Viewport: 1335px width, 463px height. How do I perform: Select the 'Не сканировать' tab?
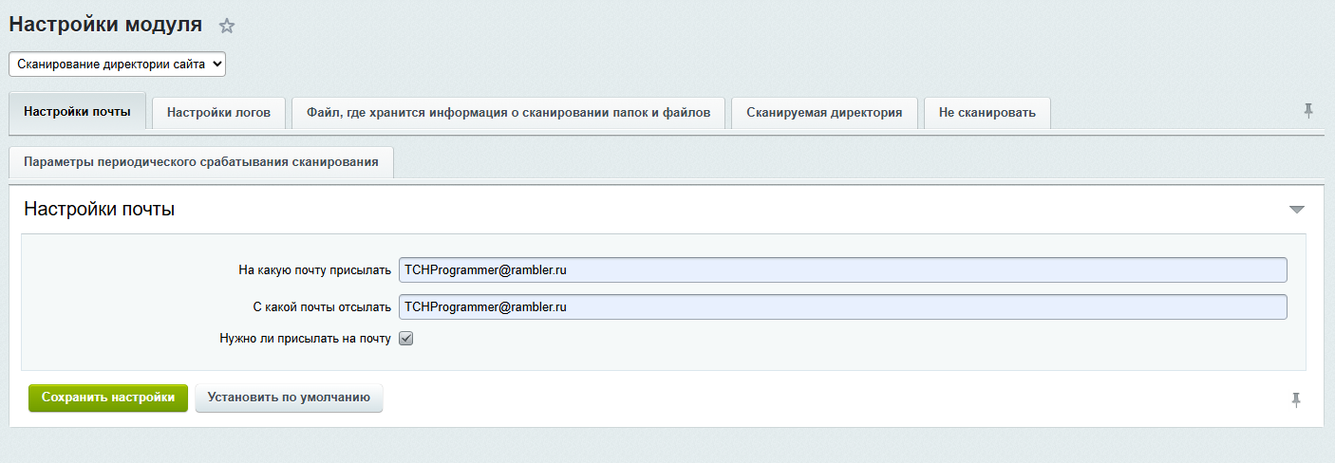(987, 112)
